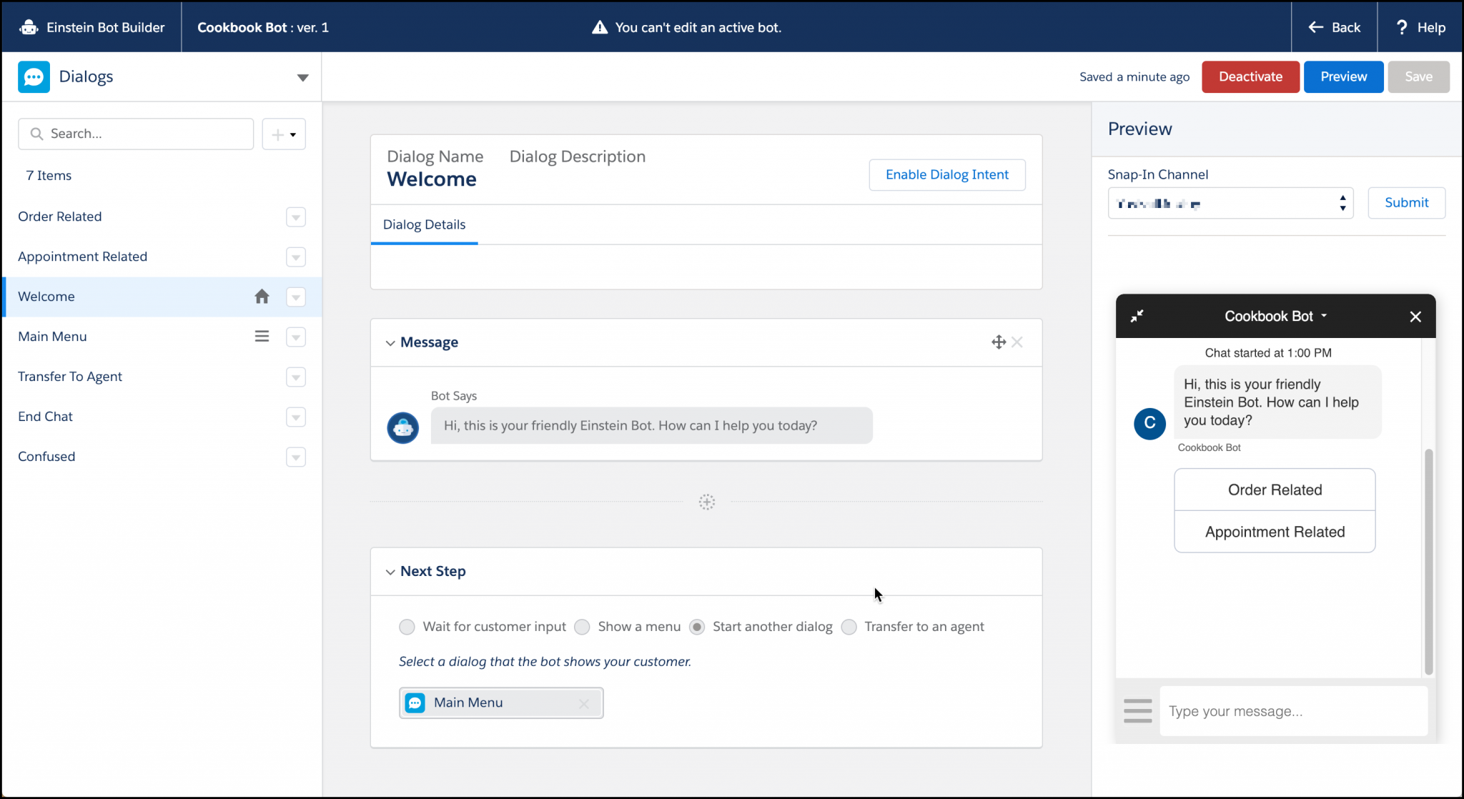Open the Order Related dialog dropdown menu
Image resolution: width=1464 pixels, height=799 pixels.
[295, 217]
